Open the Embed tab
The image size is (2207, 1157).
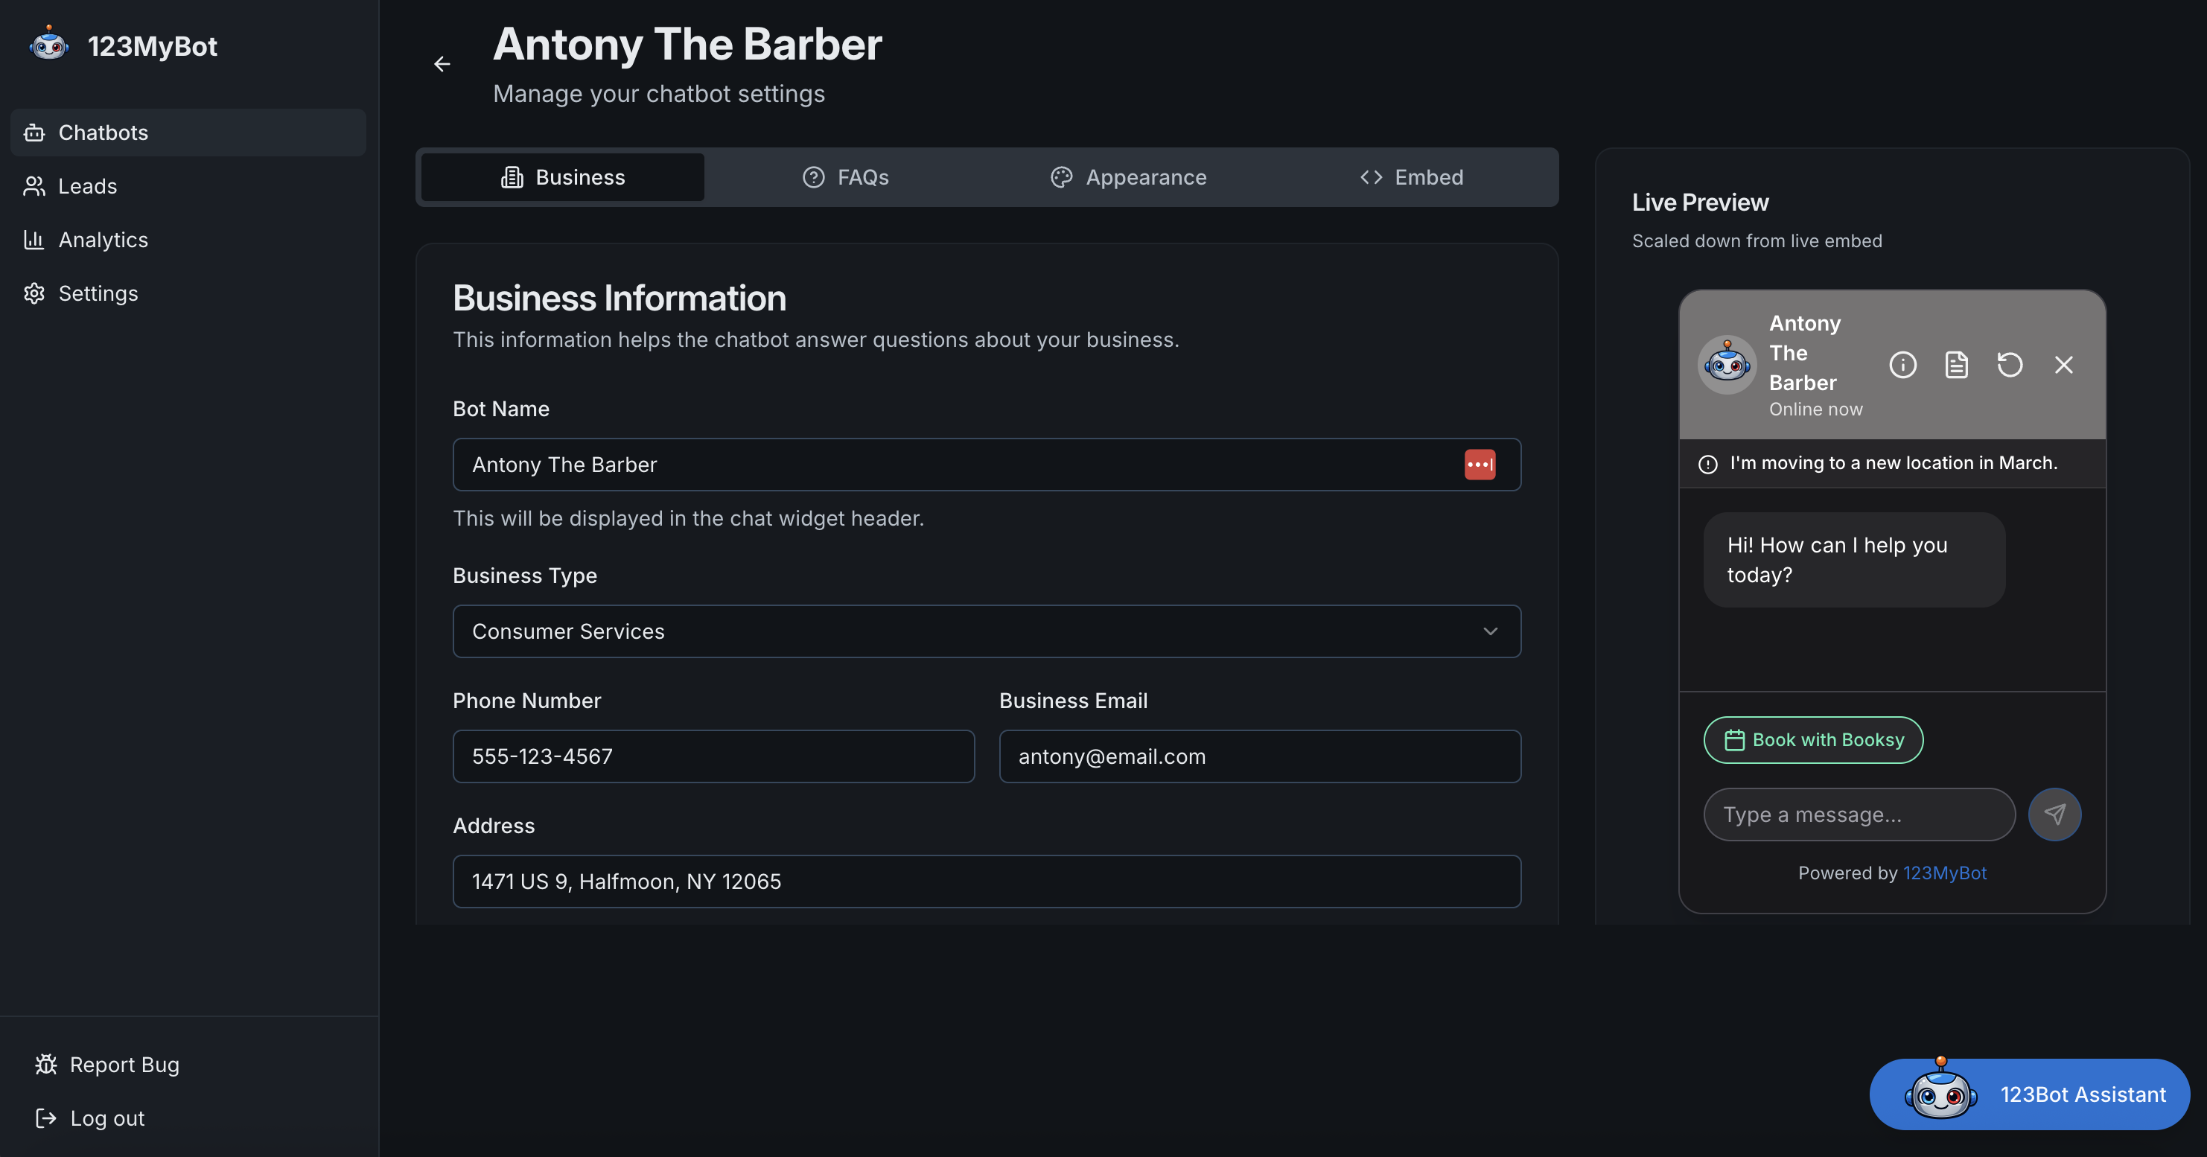(x=1412, y=177)
